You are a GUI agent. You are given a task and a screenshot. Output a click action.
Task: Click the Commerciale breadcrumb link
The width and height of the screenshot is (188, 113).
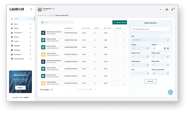(x=42, y=16)
